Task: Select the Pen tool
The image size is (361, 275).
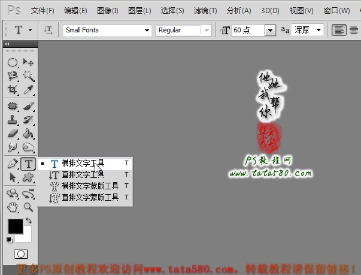Action: [x=13, y=164]
